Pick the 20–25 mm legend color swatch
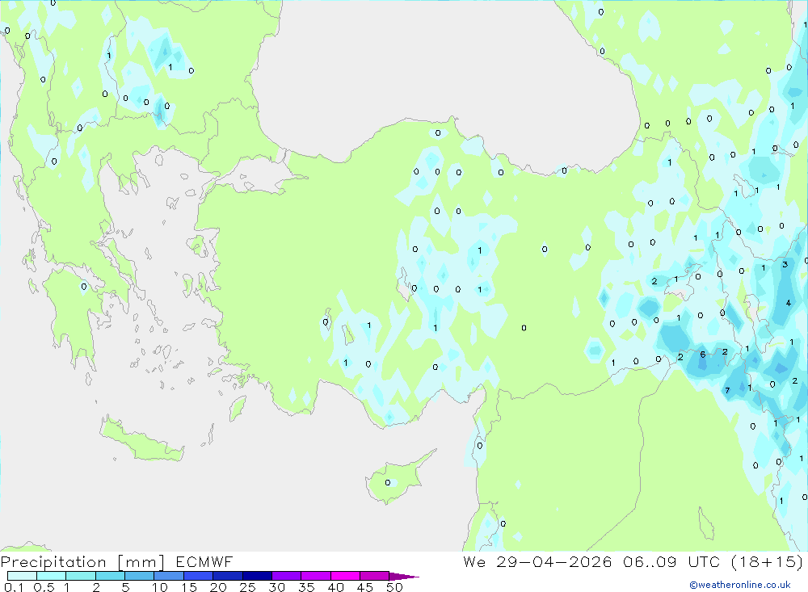 [x=228, y=576]
